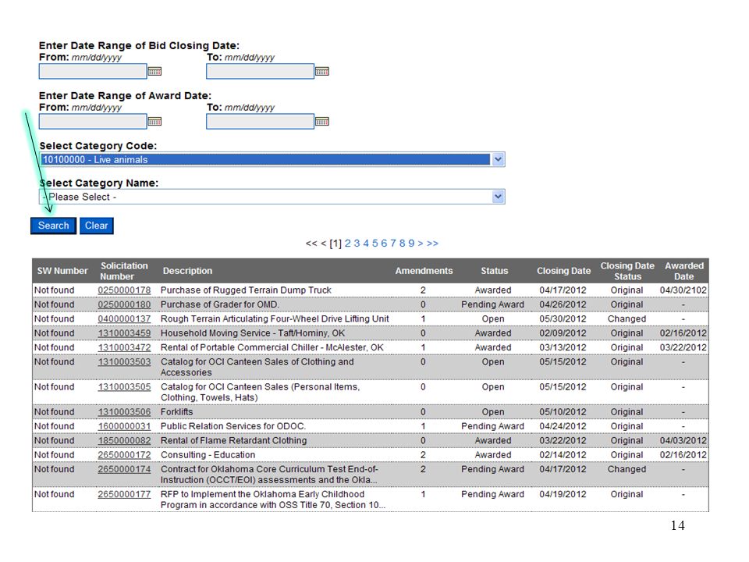Click the Closing Date Status column header
The width and height of the screenshot is (749, 562).
click(627, 271)
